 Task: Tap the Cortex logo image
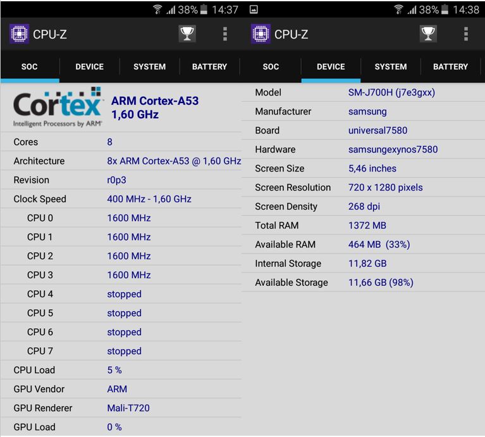(x=58, y=108)
